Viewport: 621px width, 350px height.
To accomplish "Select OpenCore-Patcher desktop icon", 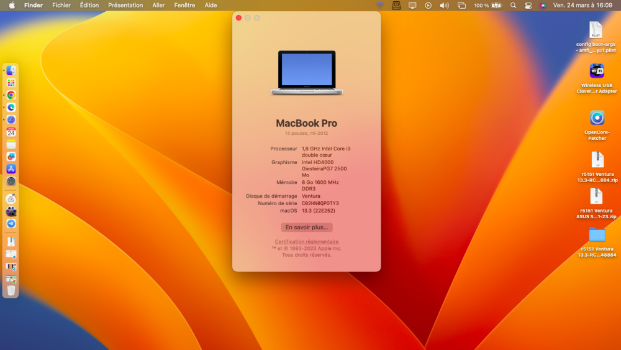I will click(x=597, y=126).
